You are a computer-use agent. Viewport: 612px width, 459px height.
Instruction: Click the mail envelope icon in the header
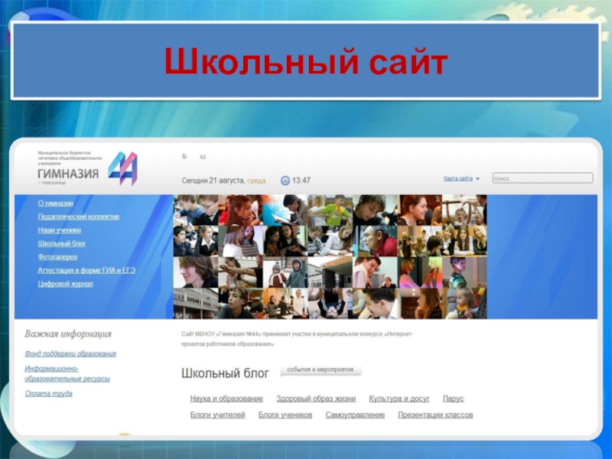coord(203,157)
